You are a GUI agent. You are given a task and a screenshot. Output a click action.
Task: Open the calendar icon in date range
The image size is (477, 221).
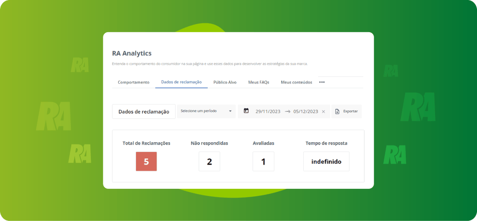click(246, 111)
